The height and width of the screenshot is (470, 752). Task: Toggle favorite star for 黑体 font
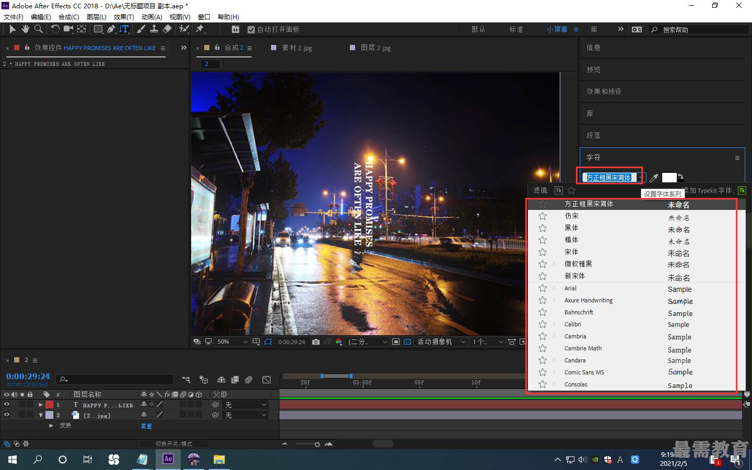coord(543,228)
